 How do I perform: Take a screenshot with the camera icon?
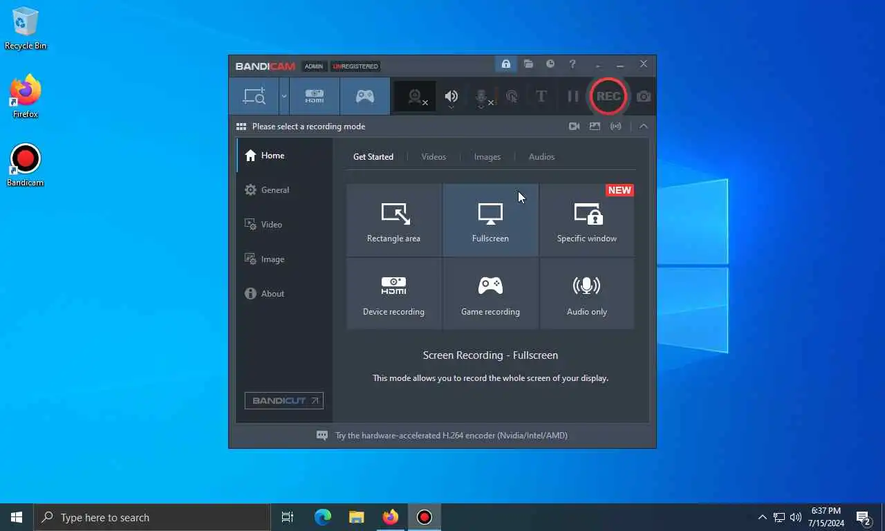(644, 97)
